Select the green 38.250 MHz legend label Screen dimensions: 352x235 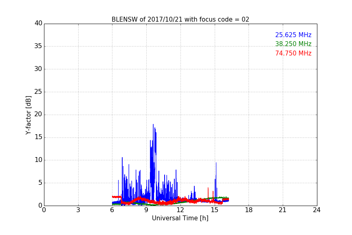point(293,44)
